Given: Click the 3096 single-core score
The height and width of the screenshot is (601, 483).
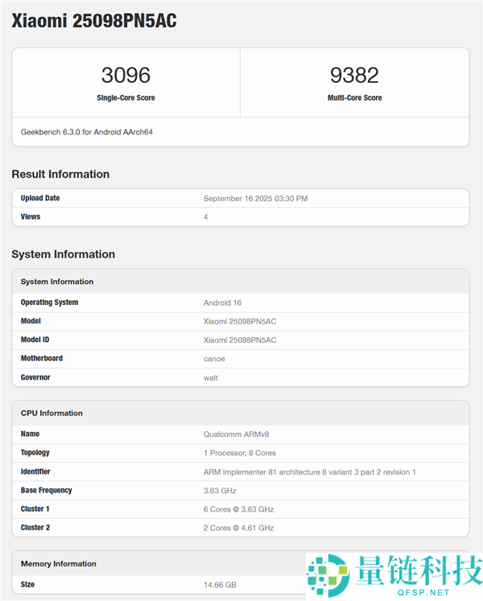Looking at the screenshot, I should coord(126,76).
